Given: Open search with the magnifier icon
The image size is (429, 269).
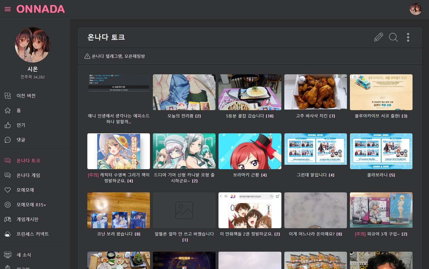Looking at the screenshot, I should pyautogui.click(x=393, y=37).
